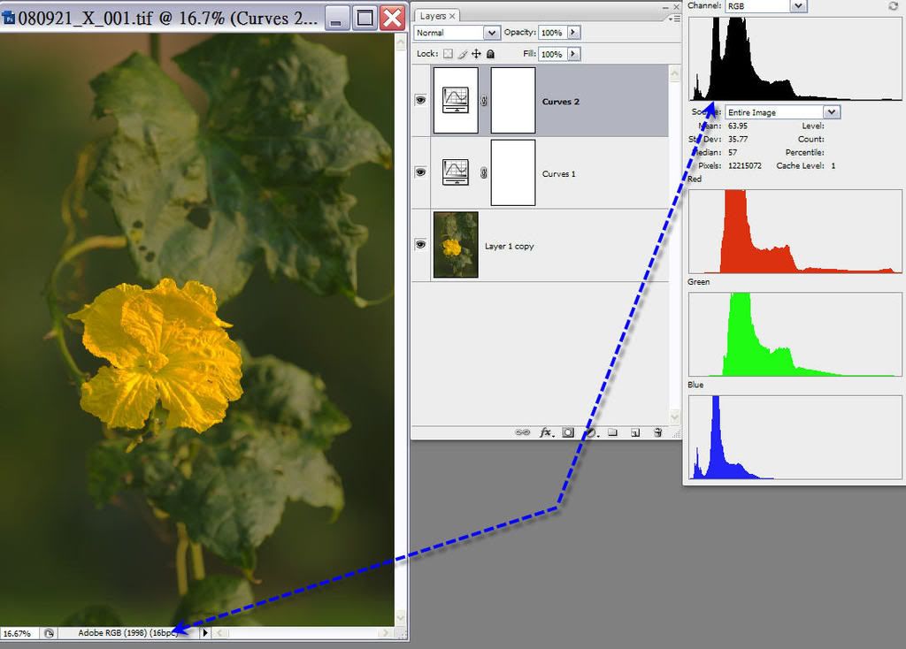Lock all with the padlock icon
906x649 pixels.
(x=490, y=54)
